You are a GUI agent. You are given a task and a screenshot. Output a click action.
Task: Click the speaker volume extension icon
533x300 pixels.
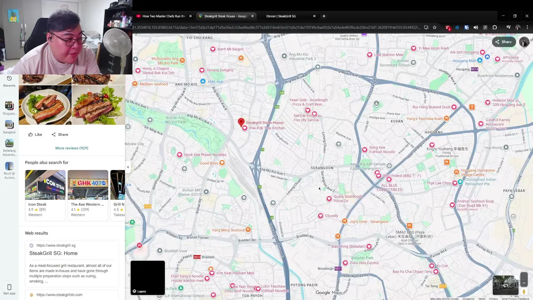click(x=476, y=27)
